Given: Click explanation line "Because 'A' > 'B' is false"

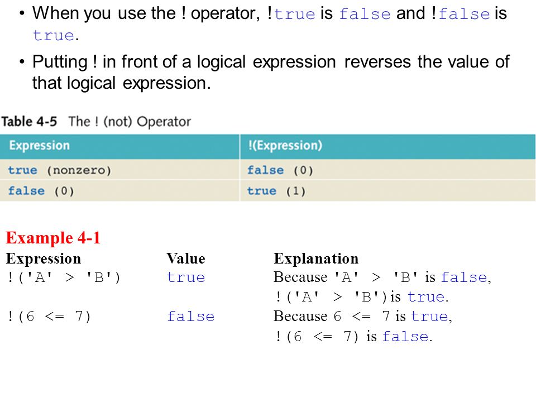Looking at the screenshot, I should click(382, 277).
